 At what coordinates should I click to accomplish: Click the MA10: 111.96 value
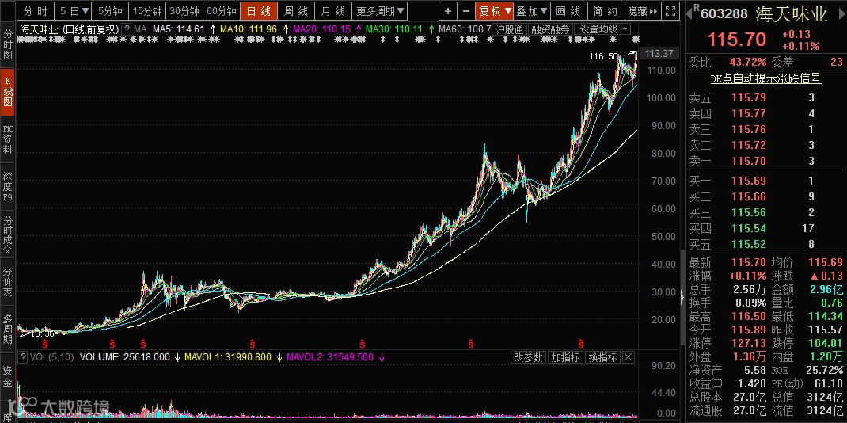tap(249, 29)
